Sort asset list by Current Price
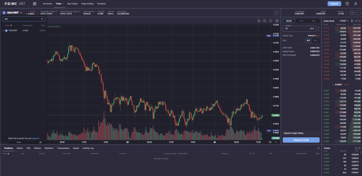The width and height of the screenshot is (362, 176). tap(27, 25)
